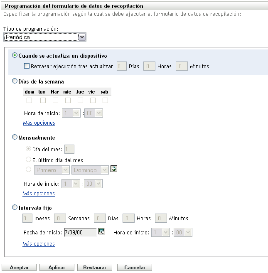Click the 'Horas' interval field under Intervalo fijo
The height and width of the screenshot is (273, 268).
pyautogui.click(x=128, y=218)
